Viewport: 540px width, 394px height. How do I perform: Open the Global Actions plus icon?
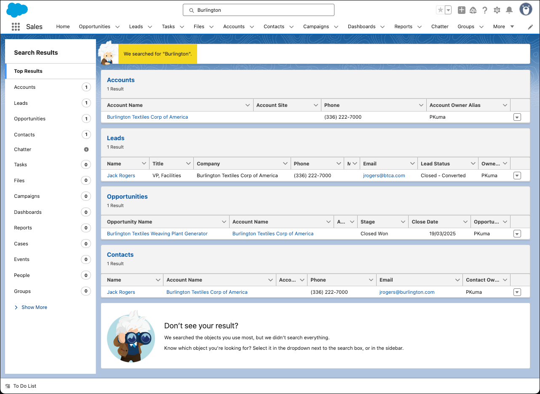[x=462, y=10]
